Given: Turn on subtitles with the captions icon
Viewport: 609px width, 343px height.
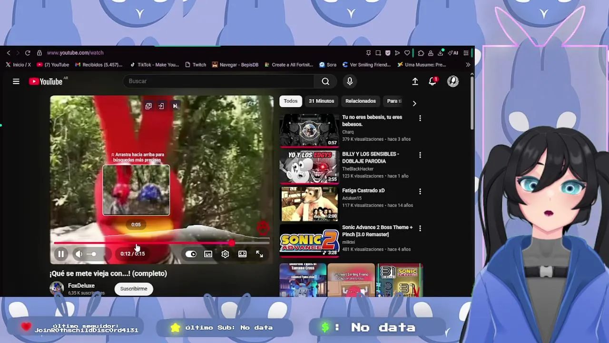Looking at the screenshot, I should [208, 254].
